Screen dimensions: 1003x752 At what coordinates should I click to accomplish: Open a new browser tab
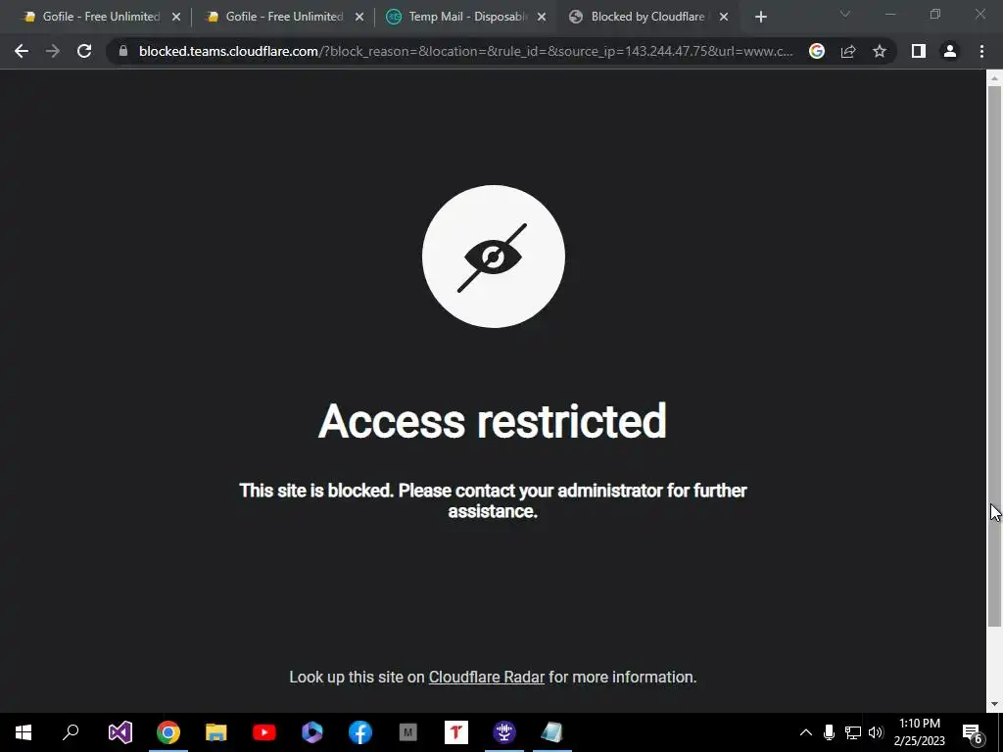click(760, 18)
